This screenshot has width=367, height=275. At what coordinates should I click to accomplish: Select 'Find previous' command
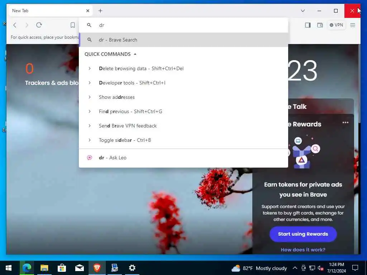pos(183,112)
